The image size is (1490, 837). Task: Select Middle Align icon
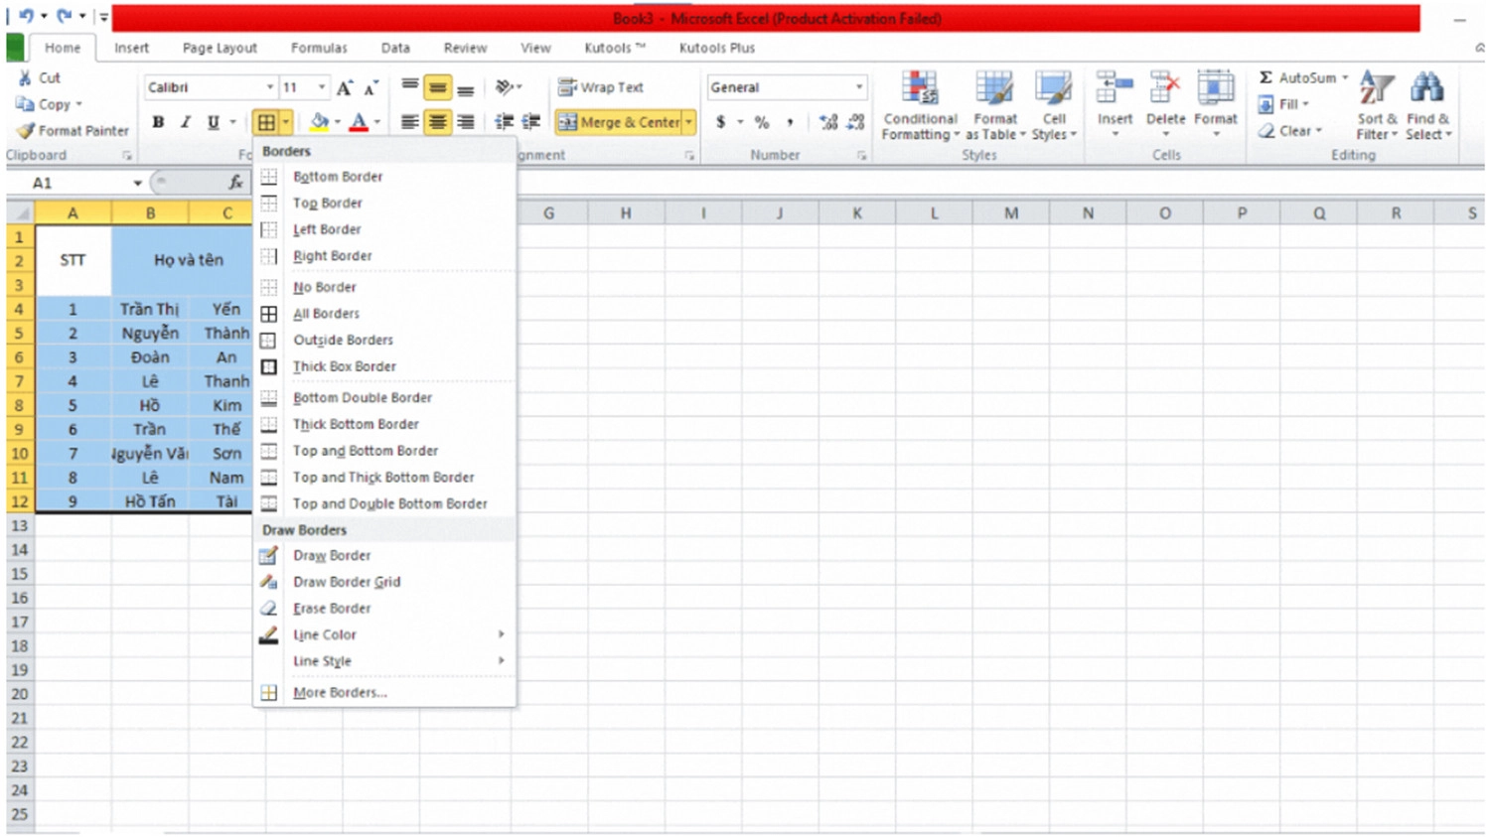click(437, 87)
